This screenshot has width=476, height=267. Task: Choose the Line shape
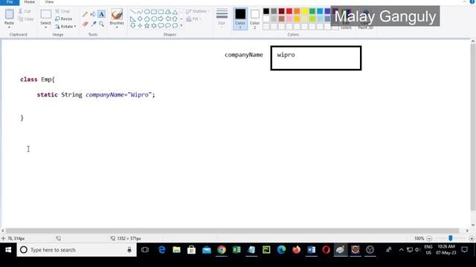(132, 12)
